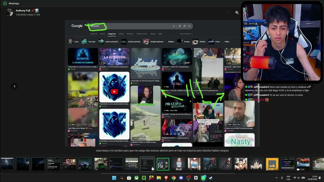Click the microphone icon in system tray
324x182 pixels.
click(x=282, y=178)
